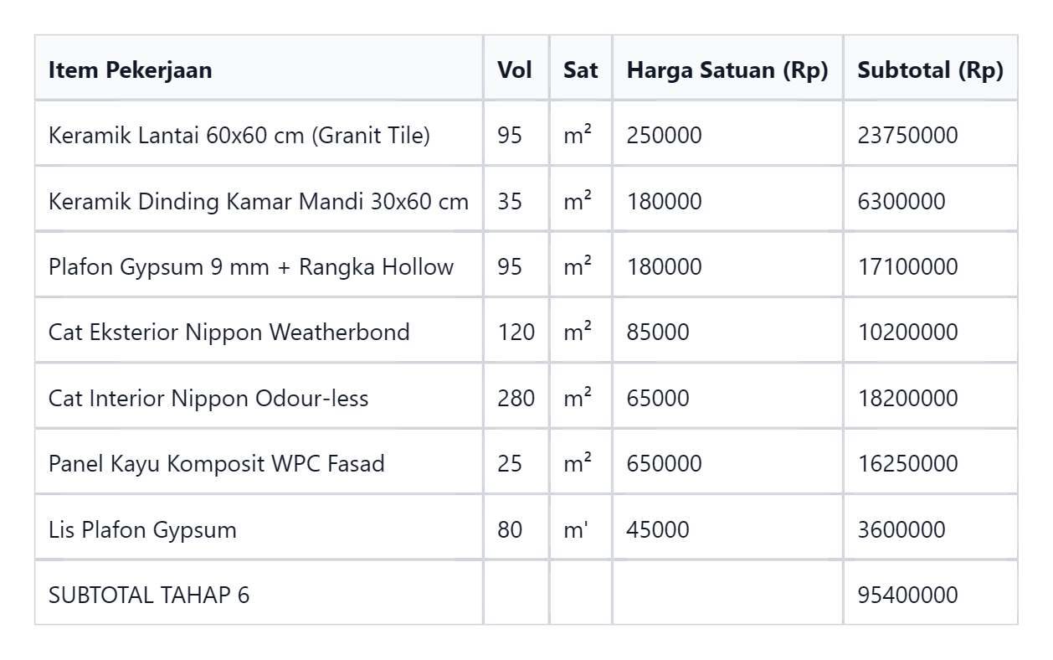The image size is (1053, 660).
Task: Click the Sat column header
Action: (x=581, y=69)
